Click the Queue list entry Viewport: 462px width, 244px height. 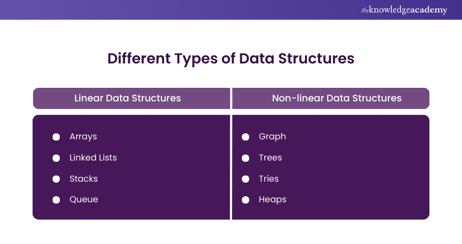(84, 200)
